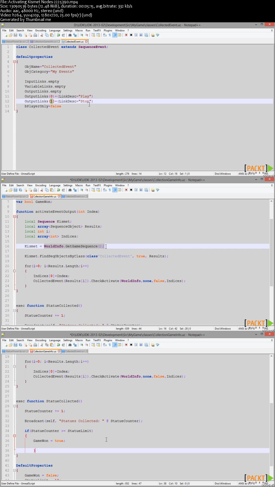Collapse fold marker at line 21, bottom window
The height and width of the screenshot is (487, 275).
click(15, 367)
